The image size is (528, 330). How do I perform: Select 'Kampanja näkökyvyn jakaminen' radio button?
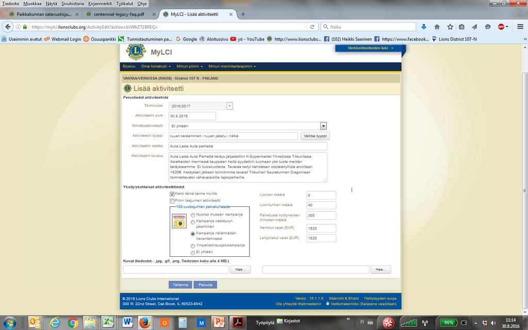(x=193, y=222)
